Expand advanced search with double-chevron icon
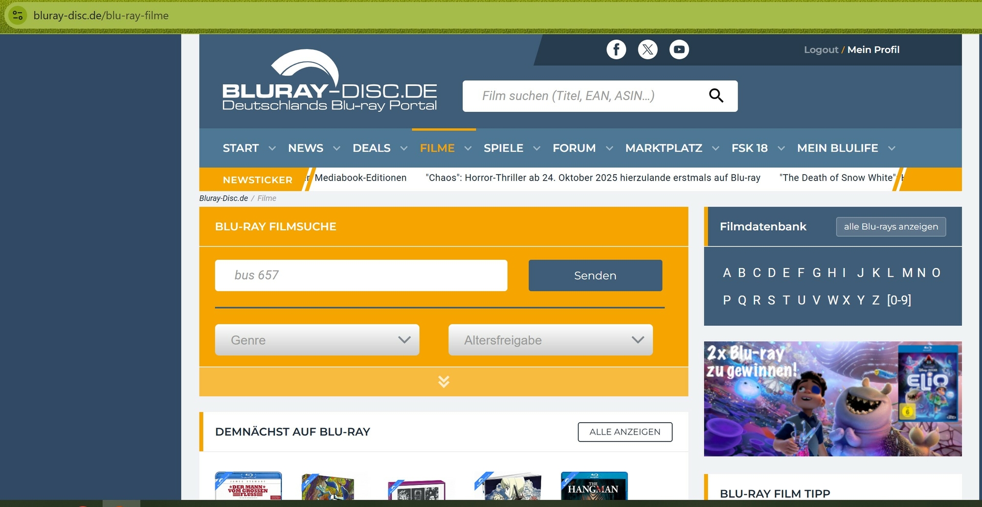The image size is (982, 507). coord(443,381)
